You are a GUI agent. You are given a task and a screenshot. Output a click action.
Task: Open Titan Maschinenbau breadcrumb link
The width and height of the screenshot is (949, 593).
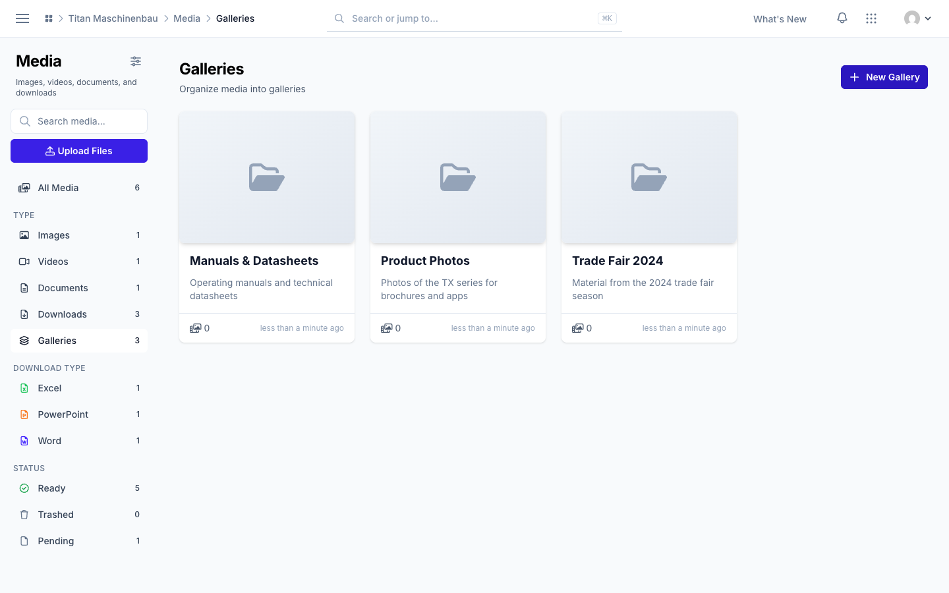click(113, 18)
